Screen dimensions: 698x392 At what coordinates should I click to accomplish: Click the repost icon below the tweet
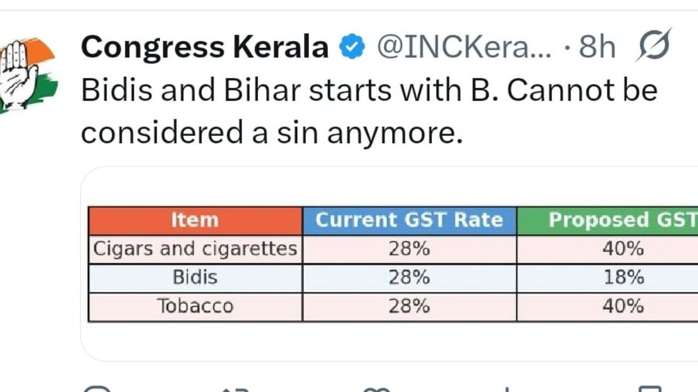236,389
